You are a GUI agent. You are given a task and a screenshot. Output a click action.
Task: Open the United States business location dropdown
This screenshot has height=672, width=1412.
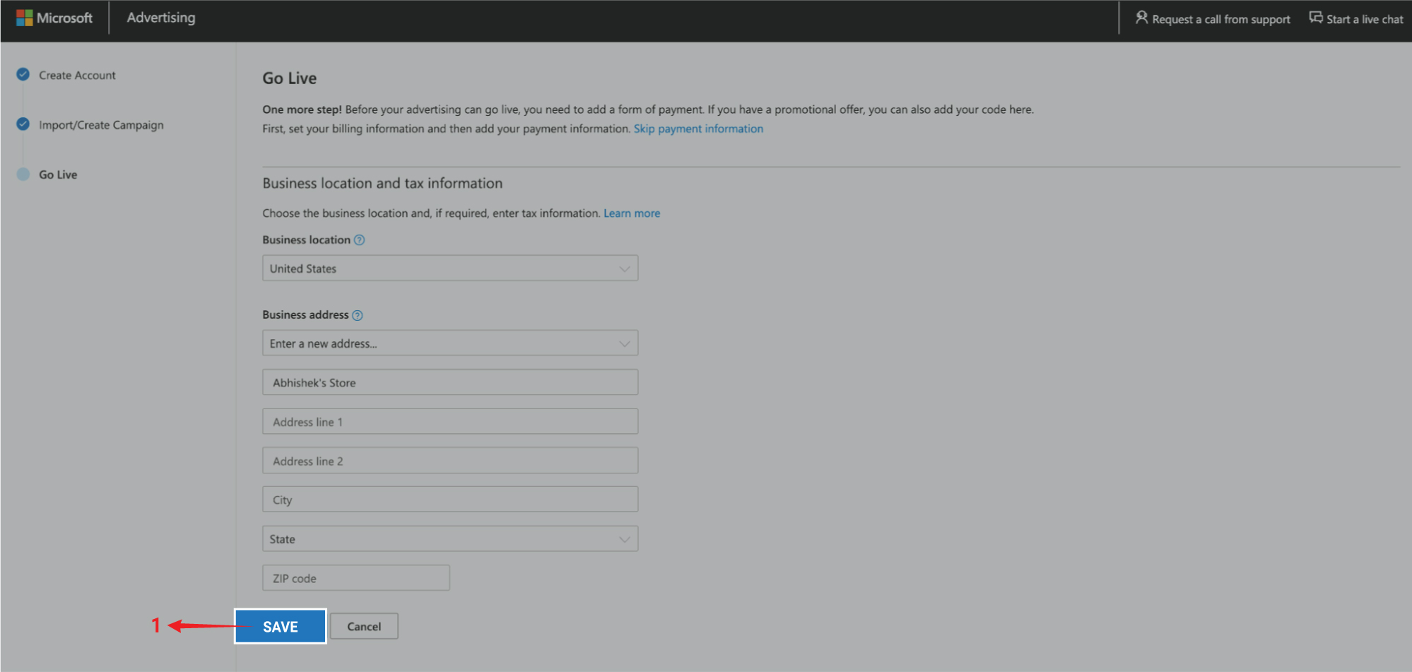(x=450, y=269)
